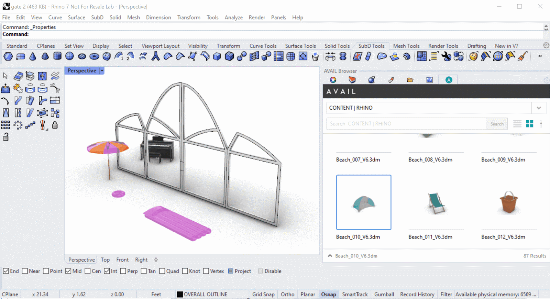Image resolution: width=550 pixels, height=299 pixels.
Task: Uncheck the Mid osnap checkbox
Action: coord(68,271)
